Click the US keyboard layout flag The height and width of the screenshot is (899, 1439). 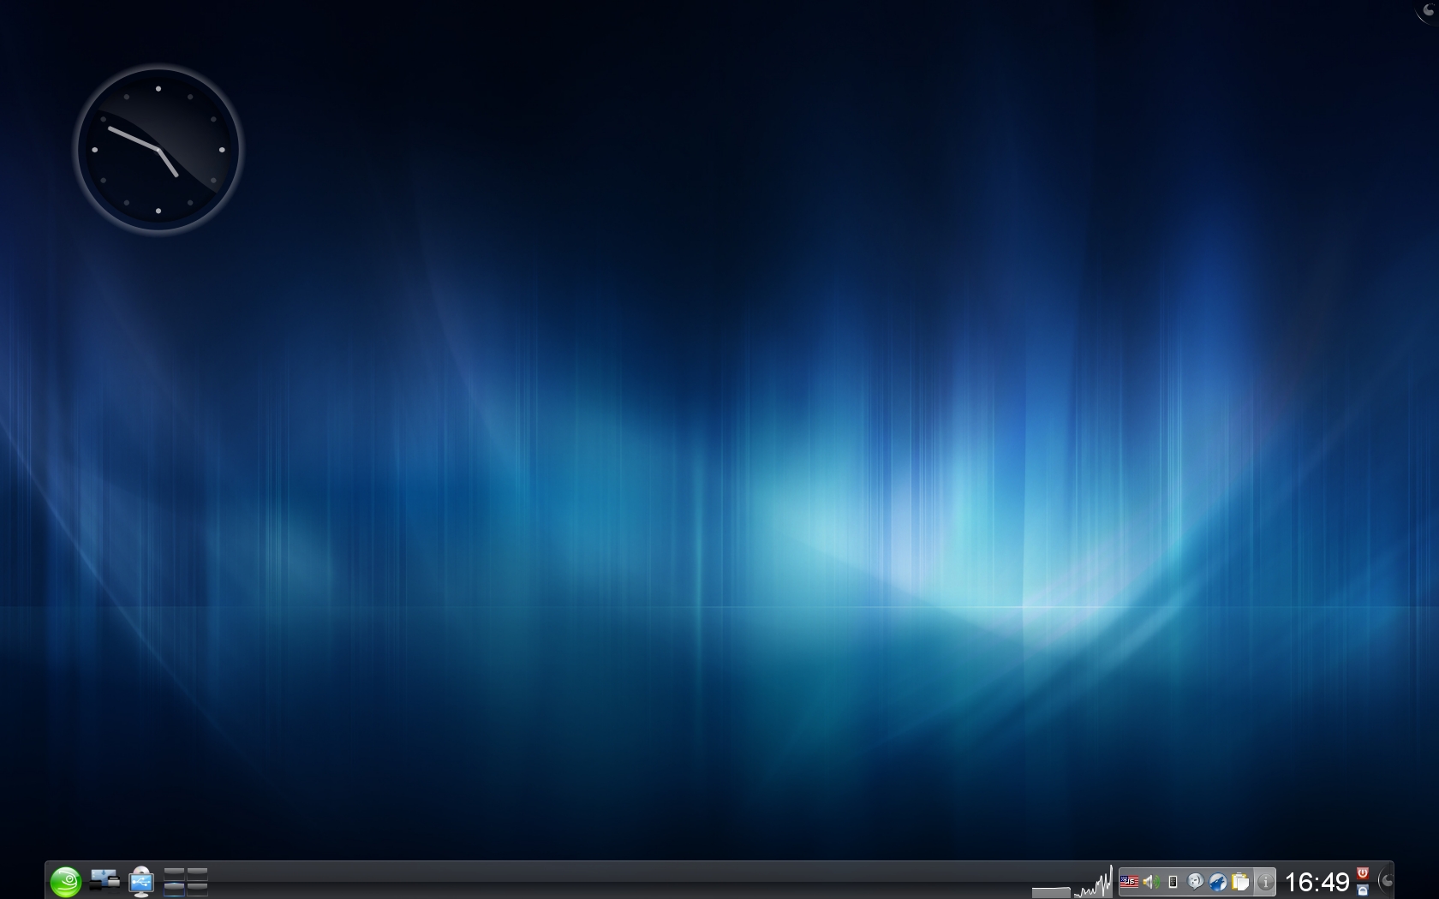click(1130, 881)
